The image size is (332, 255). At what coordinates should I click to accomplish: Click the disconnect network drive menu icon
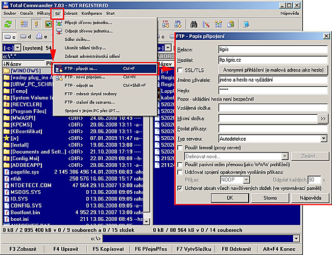point(59,31)
